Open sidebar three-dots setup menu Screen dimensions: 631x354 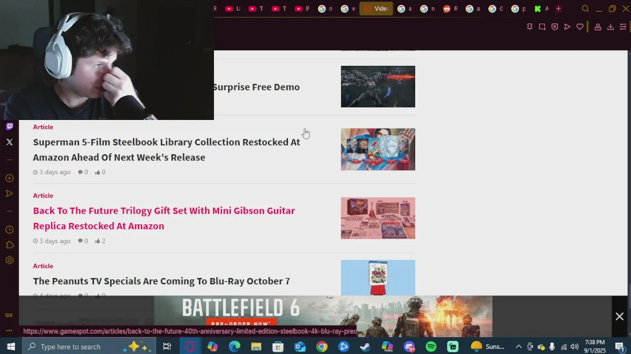point(9,330)
